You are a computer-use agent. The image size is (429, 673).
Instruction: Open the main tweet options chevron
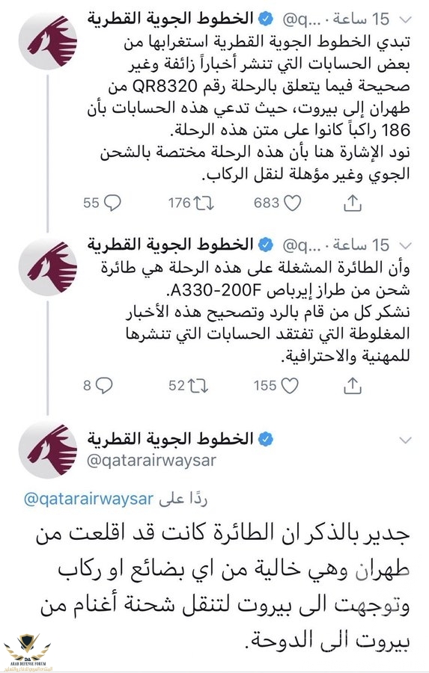click(405, 440)
